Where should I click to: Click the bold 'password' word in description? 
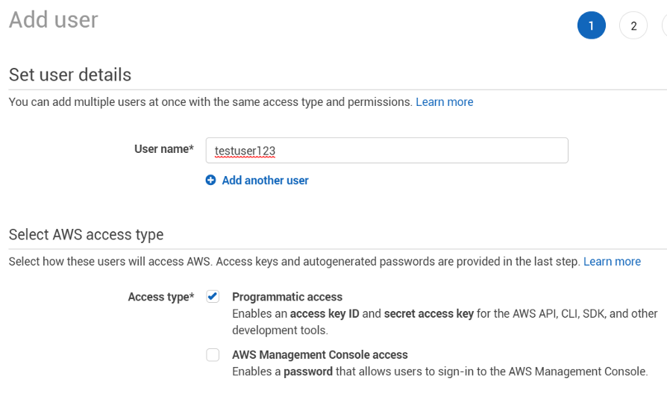[x=308, y=371]
